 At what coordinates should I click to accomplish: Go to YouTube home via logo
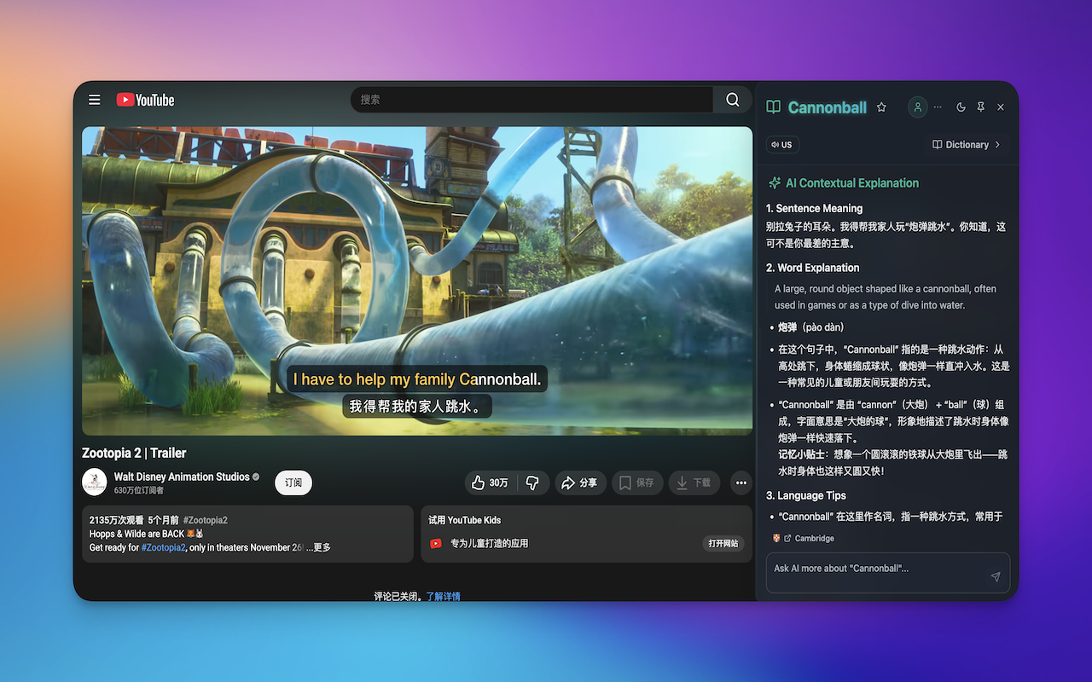(145, 100)
